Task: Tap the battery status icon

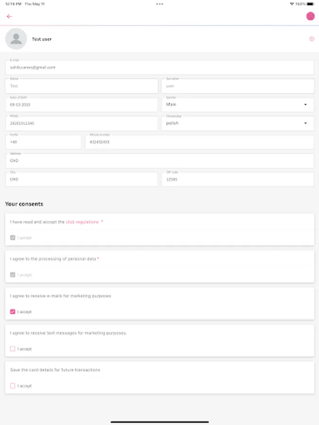Action: 310,4
